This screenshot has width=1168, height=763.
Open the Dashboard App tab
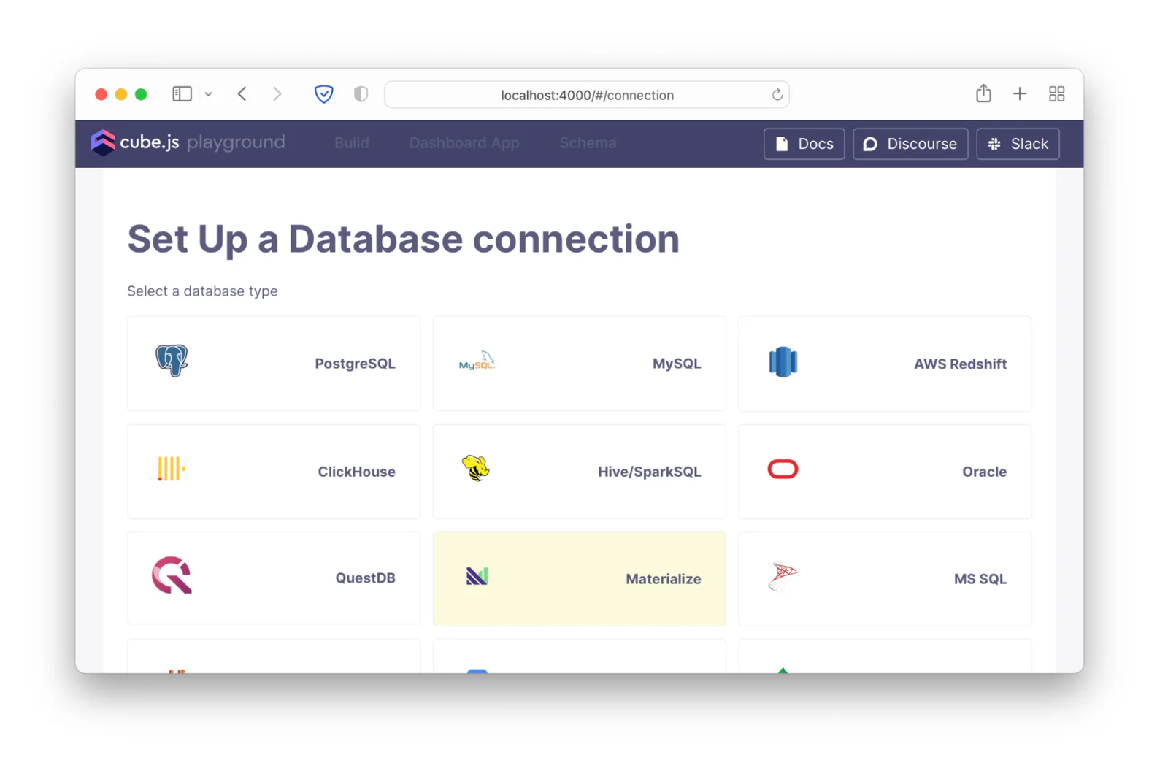[464, 143]
